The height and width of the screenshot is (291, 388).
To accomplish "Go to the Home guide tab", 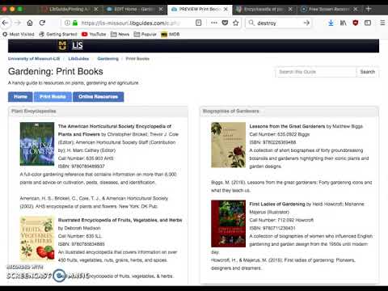I will [20, 97].
